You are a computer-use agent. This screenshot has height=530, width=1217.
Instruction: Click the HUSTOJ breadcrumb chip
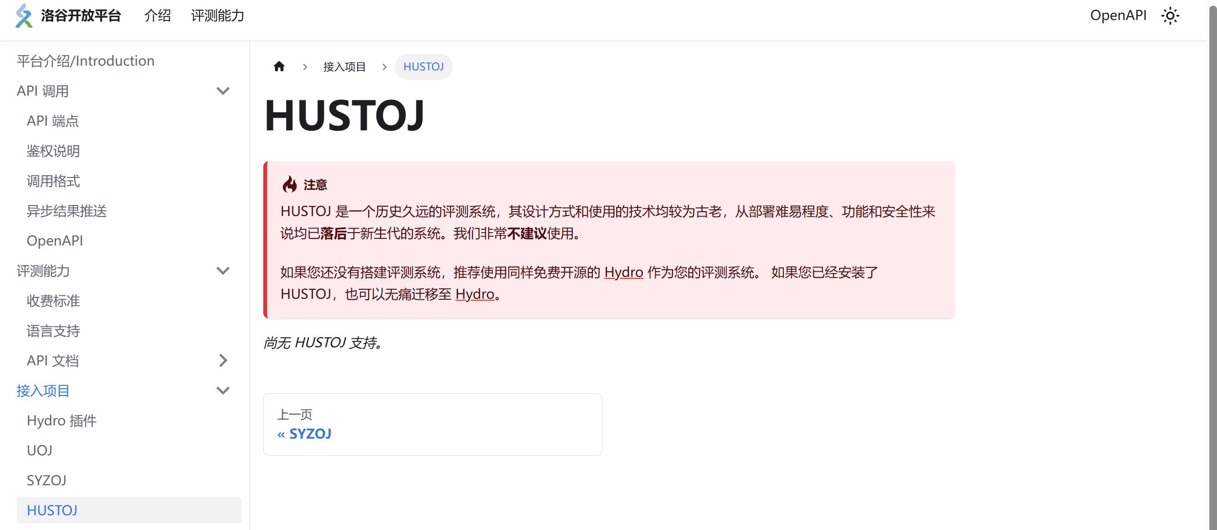coord(423,67)
